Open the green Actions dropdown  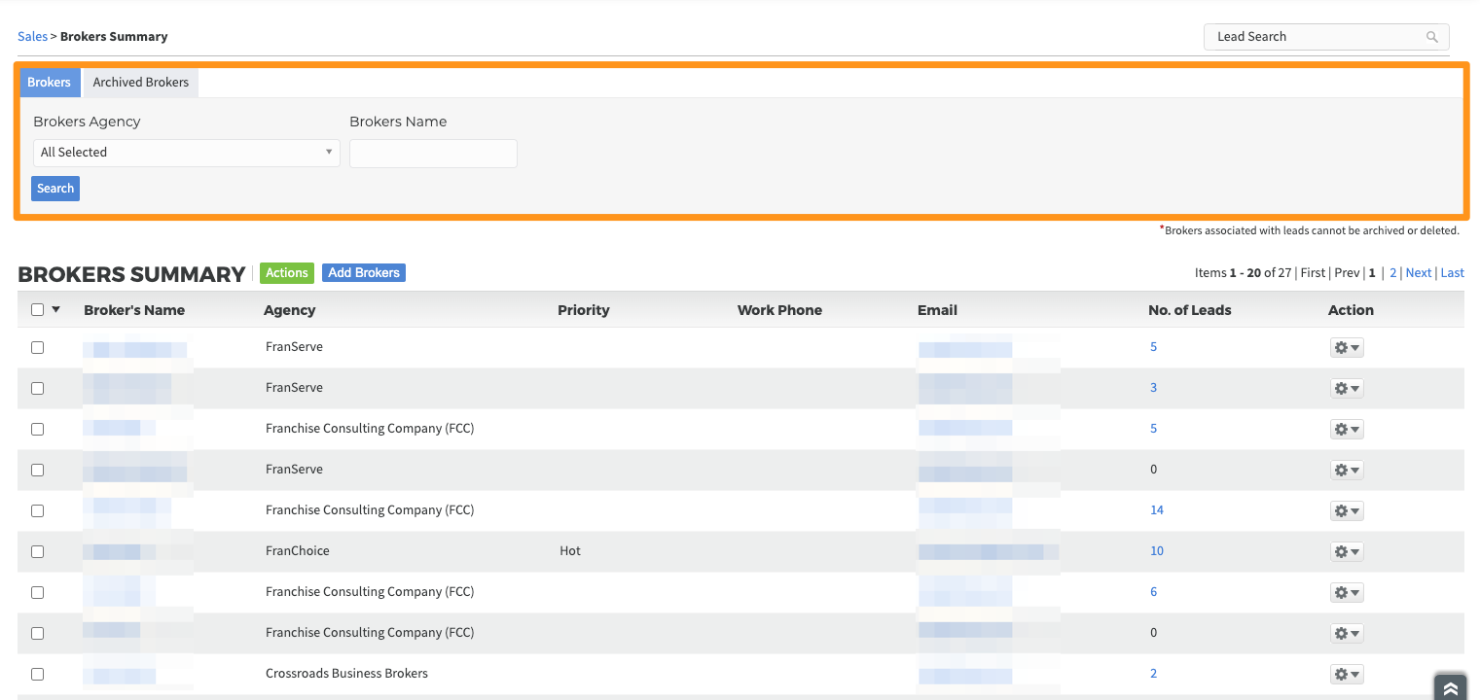coord(287,273)
